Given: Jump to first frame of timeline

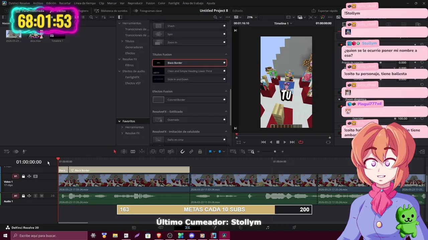Looking at the screenshot, I should coord(263,142).
